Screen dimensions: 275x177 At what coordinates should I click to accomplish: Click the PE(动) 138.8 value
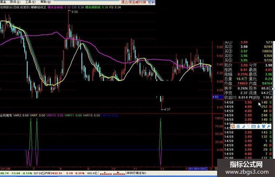(267, 97)
